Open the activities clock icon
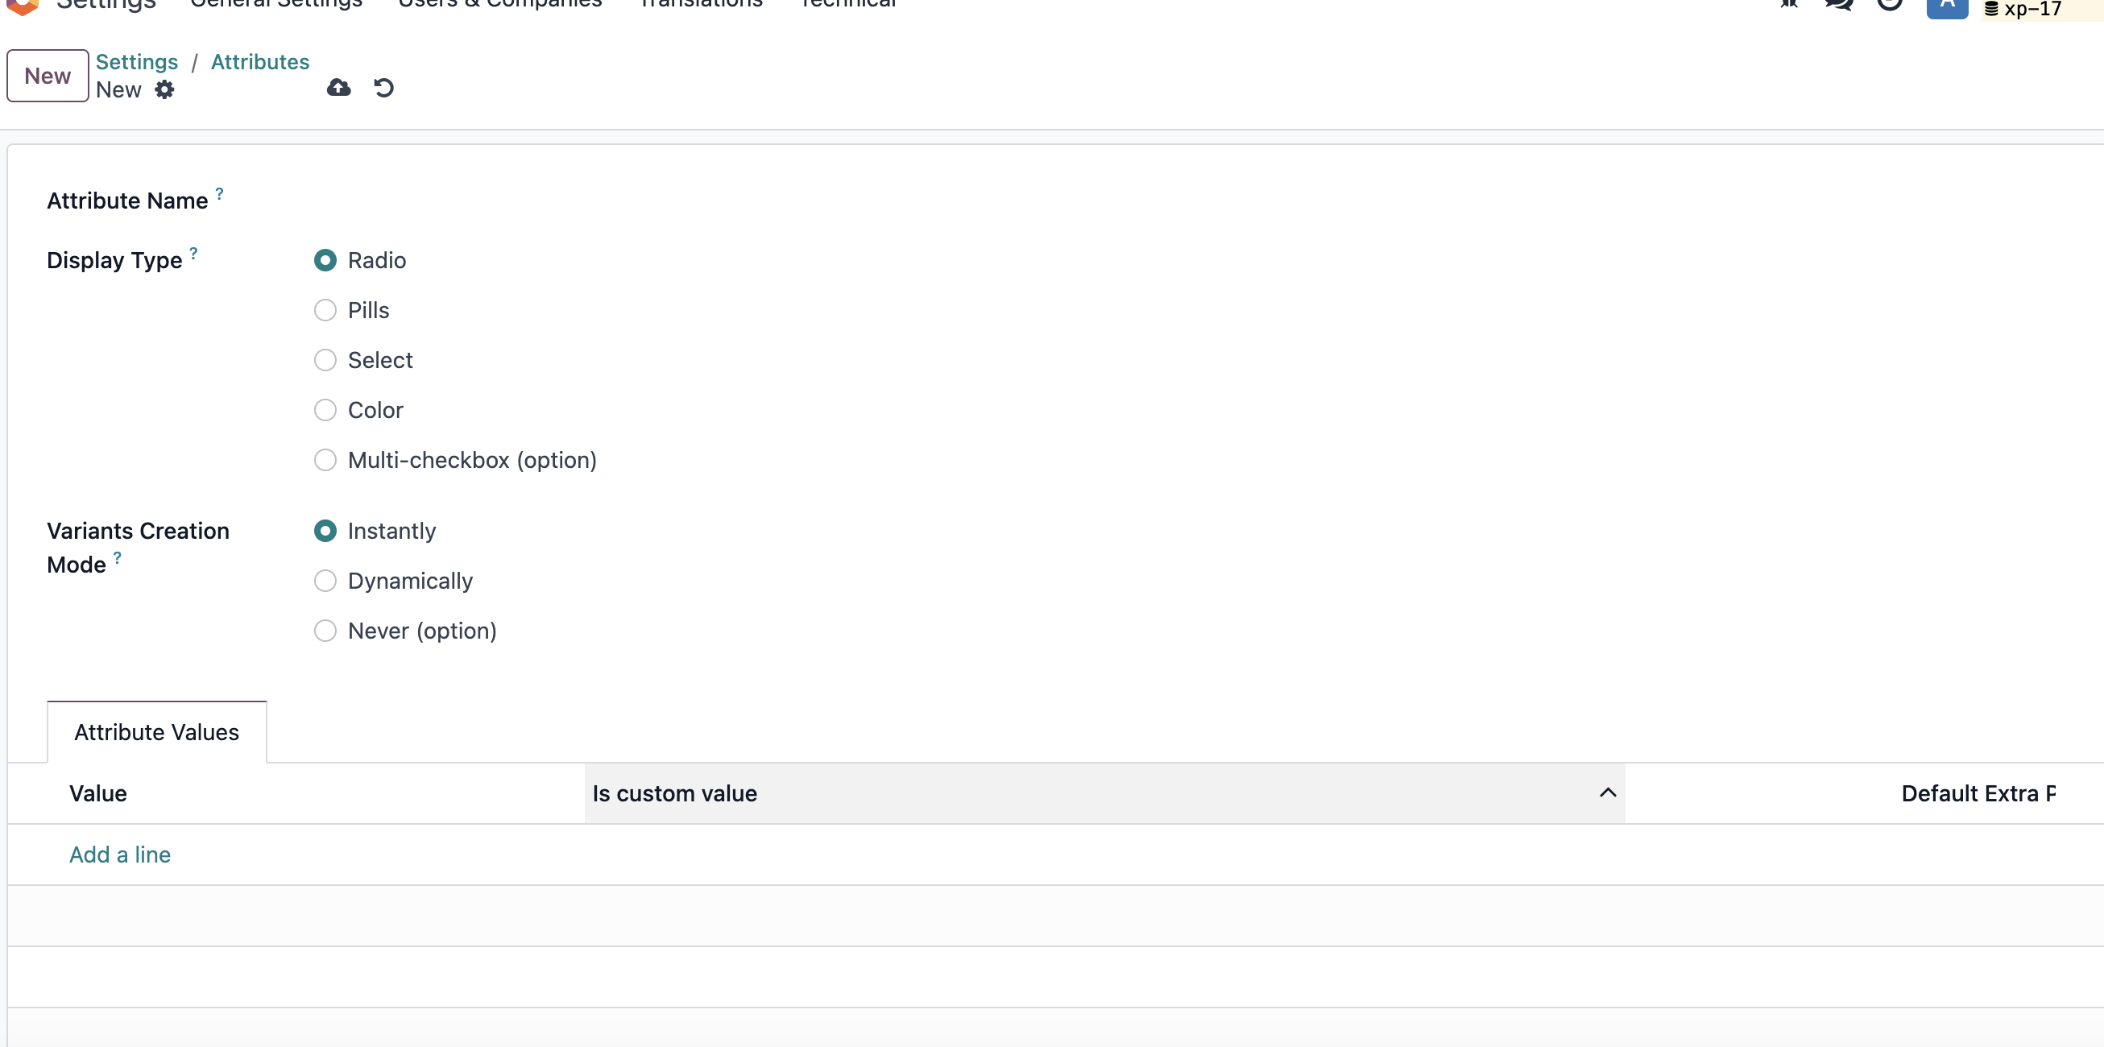This screenshot has width=2104, height=1047. pyautogui.click(x=1889, y=4)
